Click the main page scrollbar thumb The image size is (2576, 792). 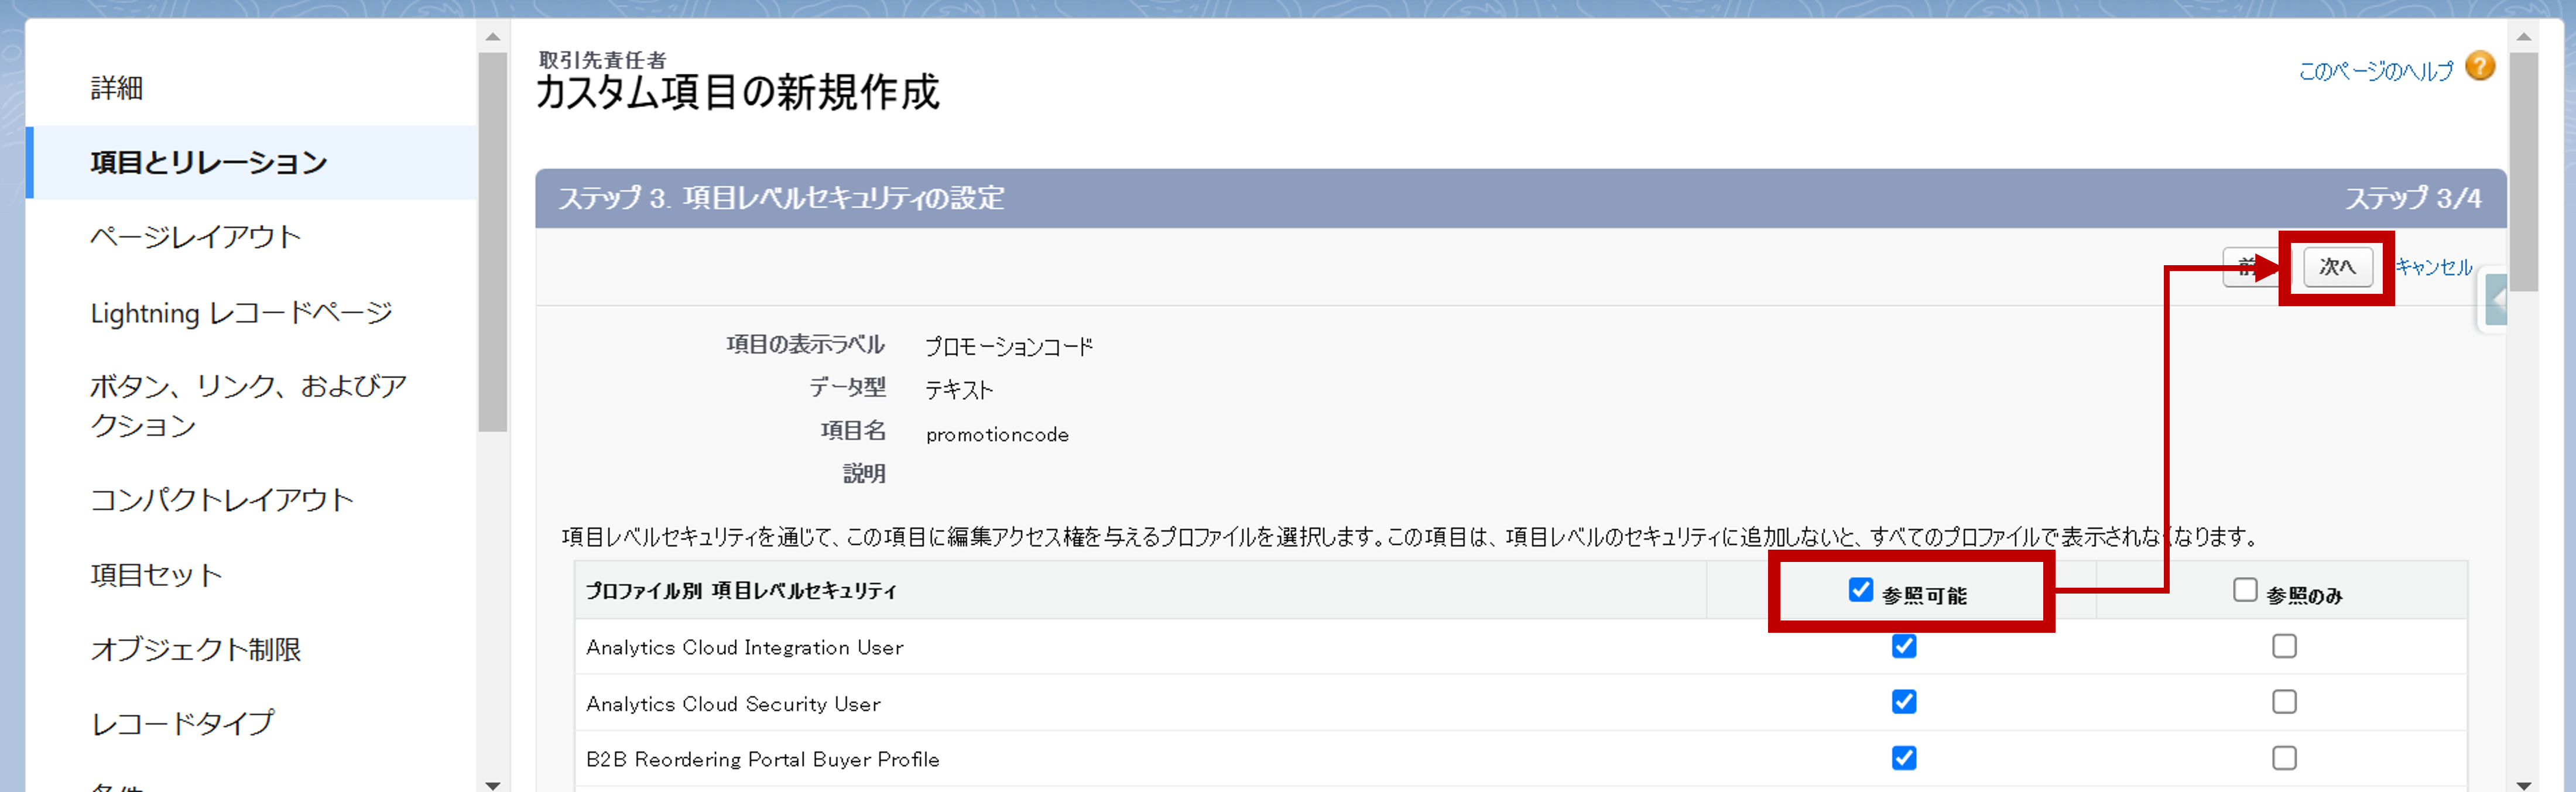[2523, 171]
